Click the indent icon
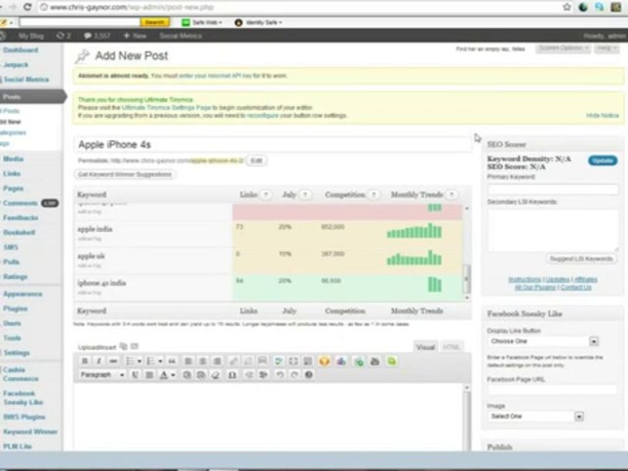Viewport: 628px width, 471px height. coord(263,375)
